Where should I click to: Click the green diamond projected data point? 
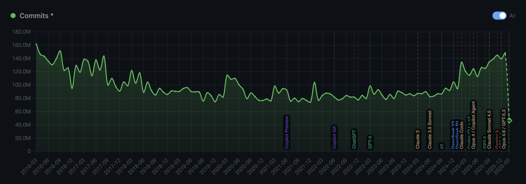pyautogui.click(x=509, y=121)
